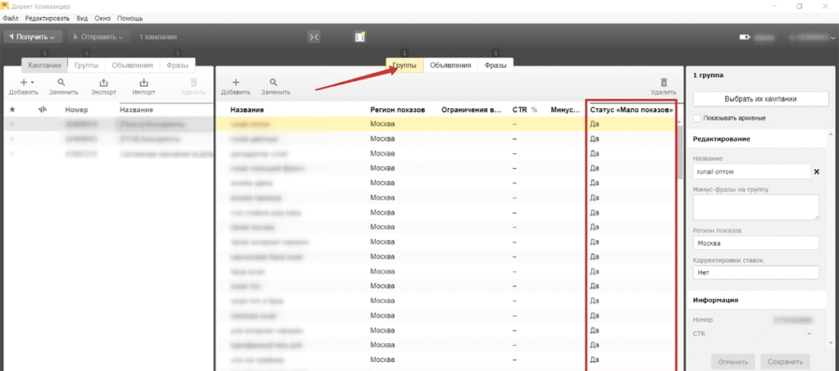The height and width of the screenshot is (371, 839).
Task: Click the Добавить plus icon in the groups panel
Action: coord(235,83)
